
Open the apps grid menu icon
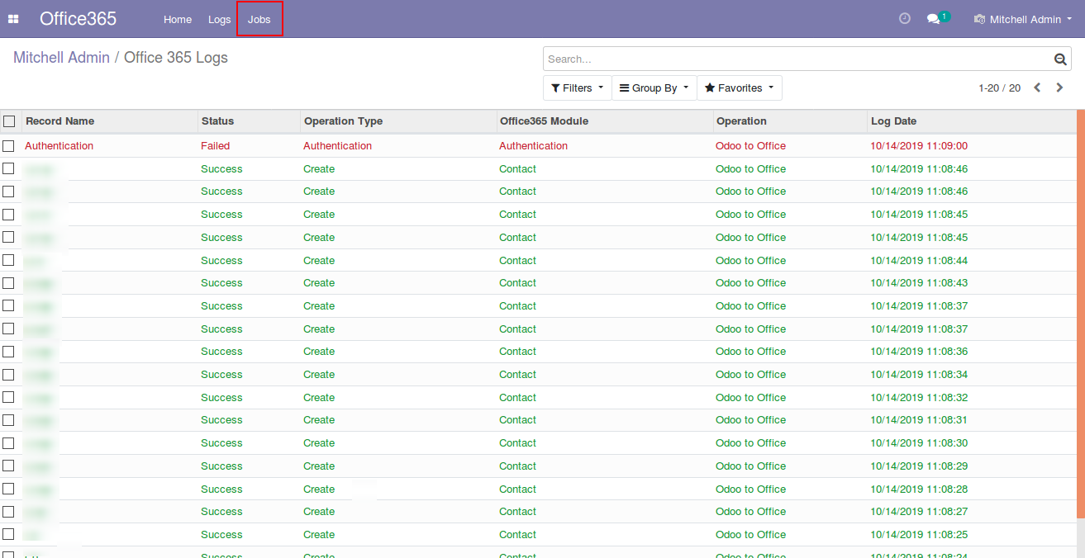13,19
